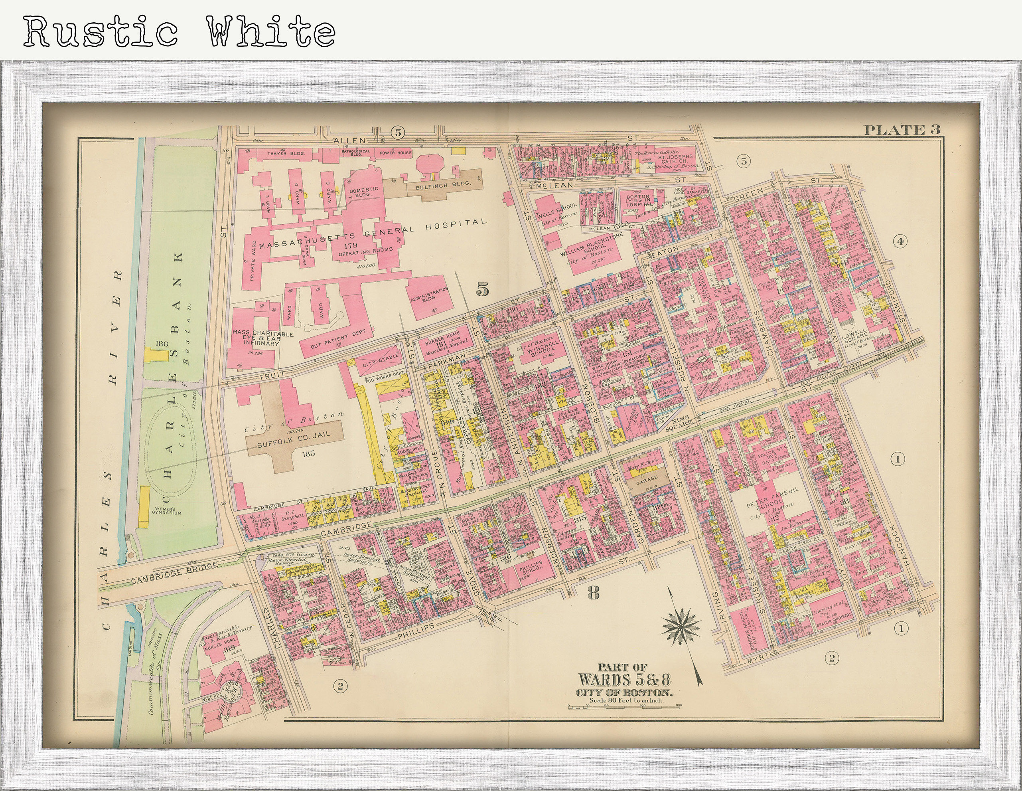Select the 'WILLIAM BLACKSTONE SCHOOL' label
Screen dimensions: 1022x791
click(592, 245)
